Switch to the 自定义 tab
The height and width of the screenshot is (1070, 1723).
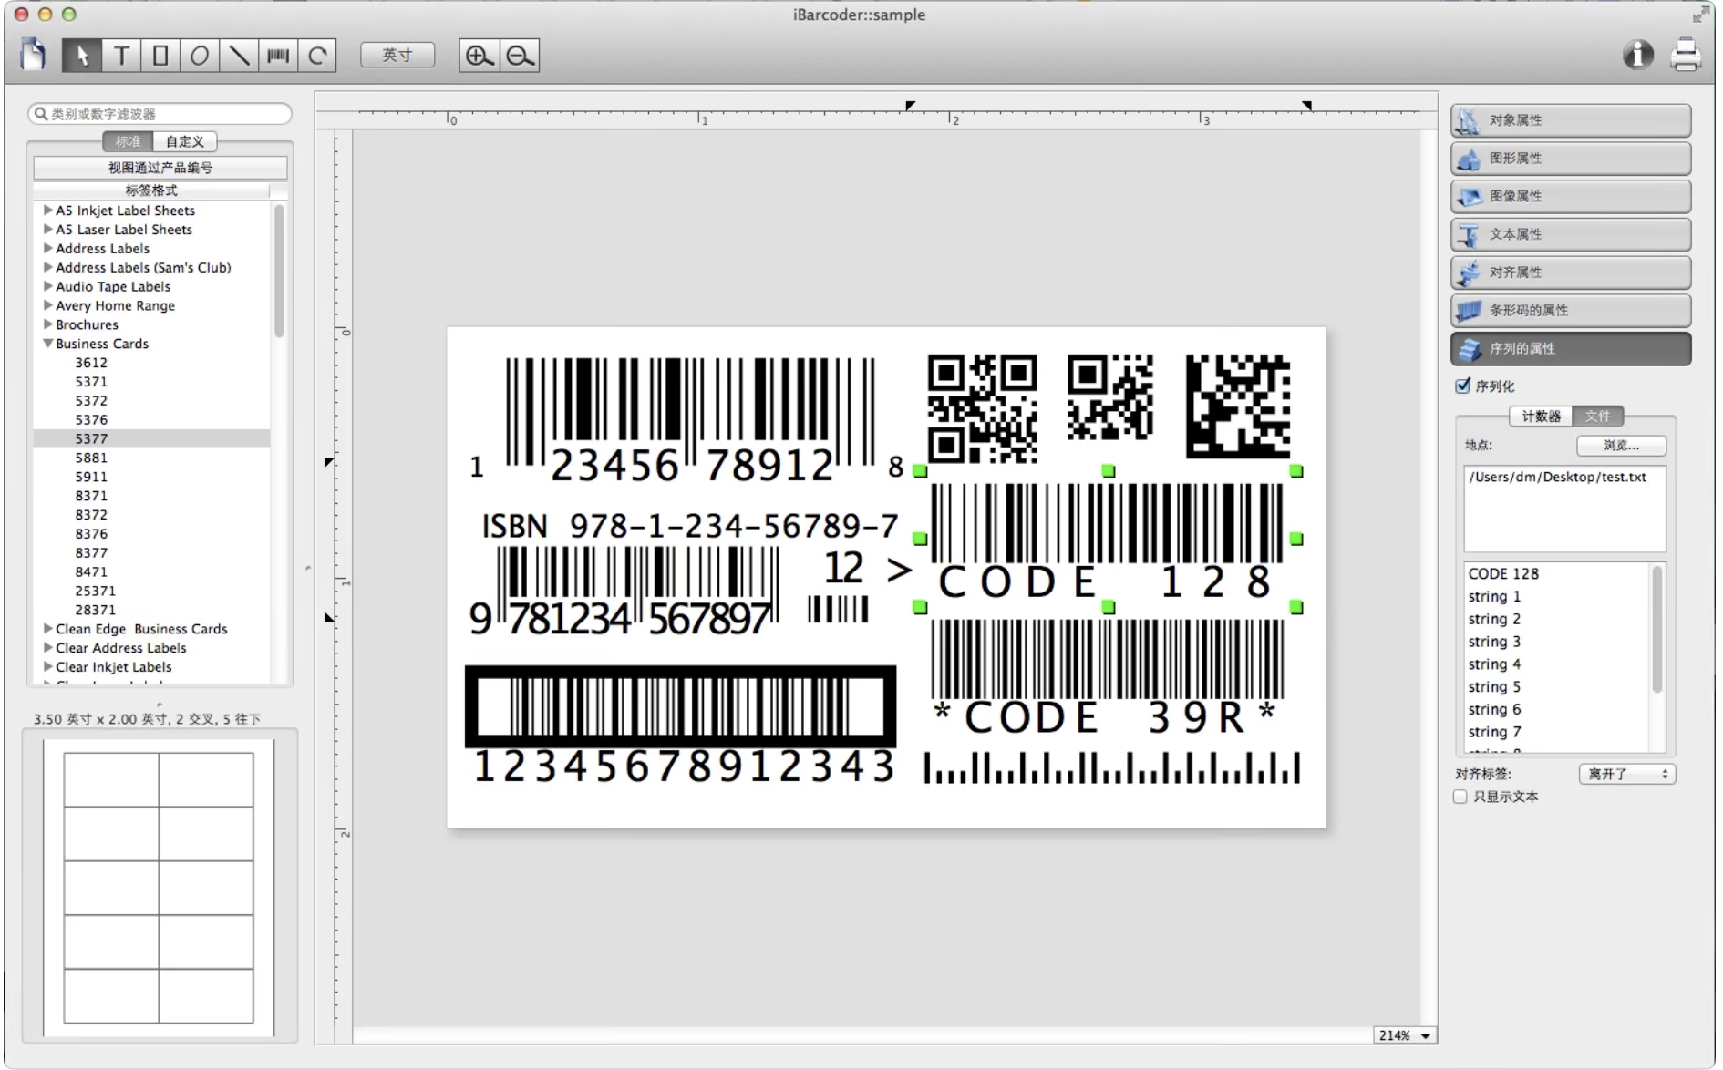click(185, 141)
